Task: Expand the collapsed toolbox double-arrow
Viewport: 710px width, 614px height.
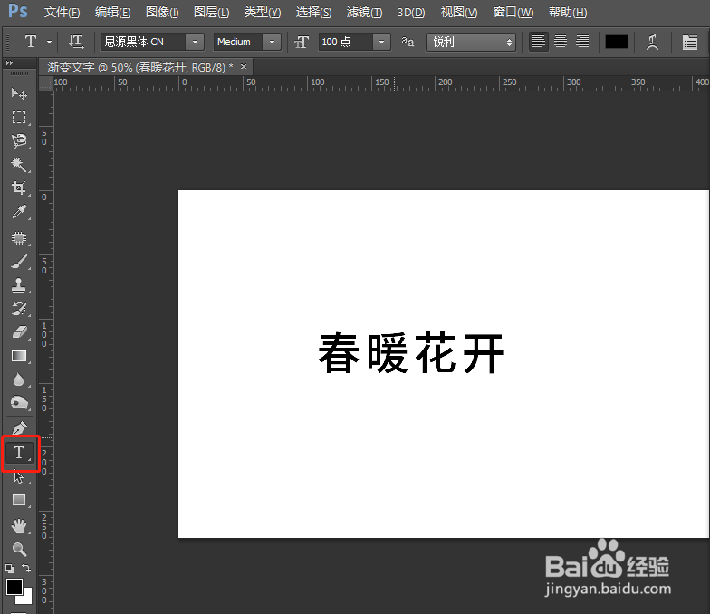Action: coord(9,63)
